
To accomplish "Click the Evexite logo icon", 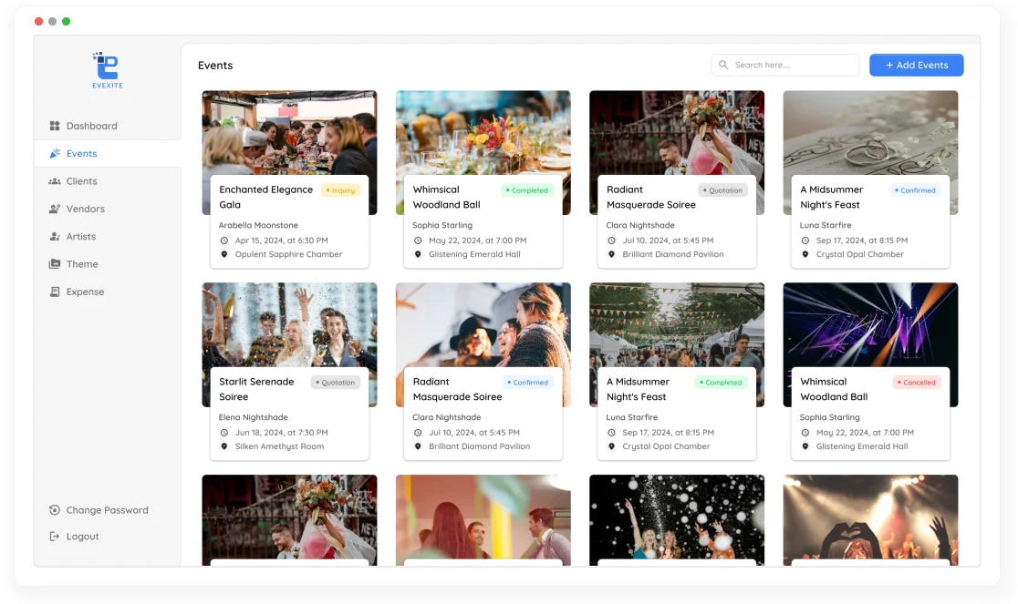I will click(107, 66).
